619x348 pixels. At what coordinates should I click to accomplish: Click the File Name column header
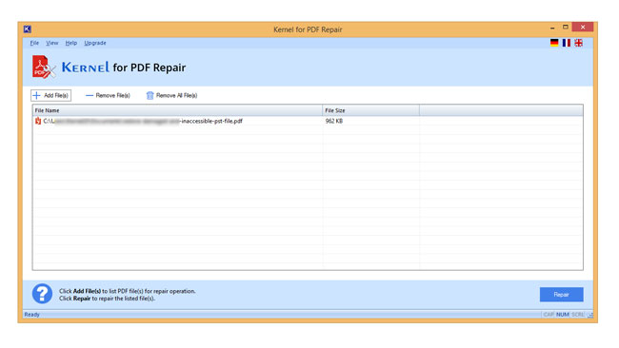177,110
